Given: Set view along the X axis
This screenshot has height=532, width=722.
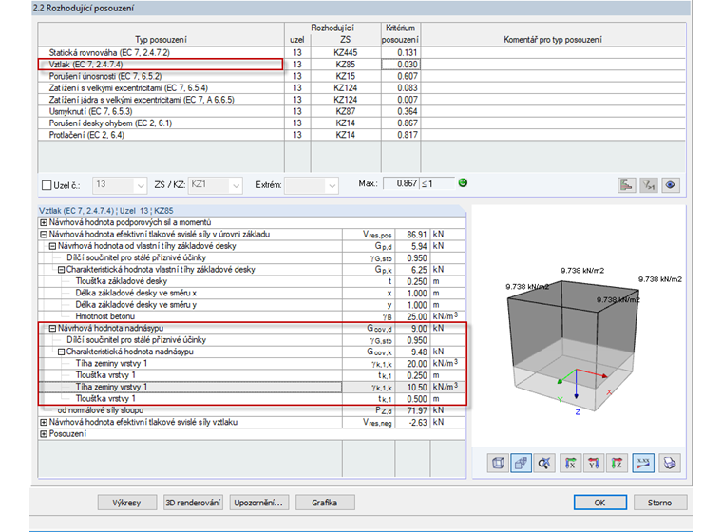Looking at the screenshot, I should pos(570,463).
